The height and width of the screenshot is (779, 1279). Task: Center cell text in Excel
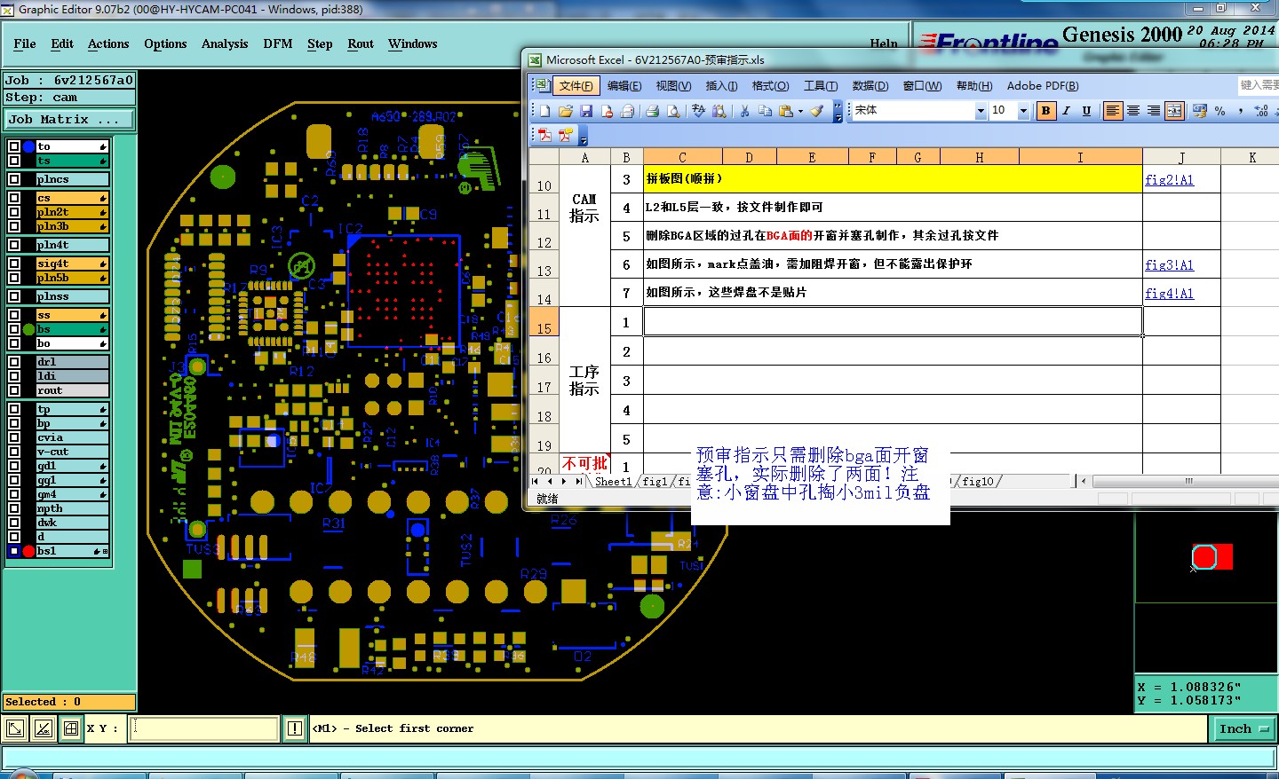pos(1133,111)
